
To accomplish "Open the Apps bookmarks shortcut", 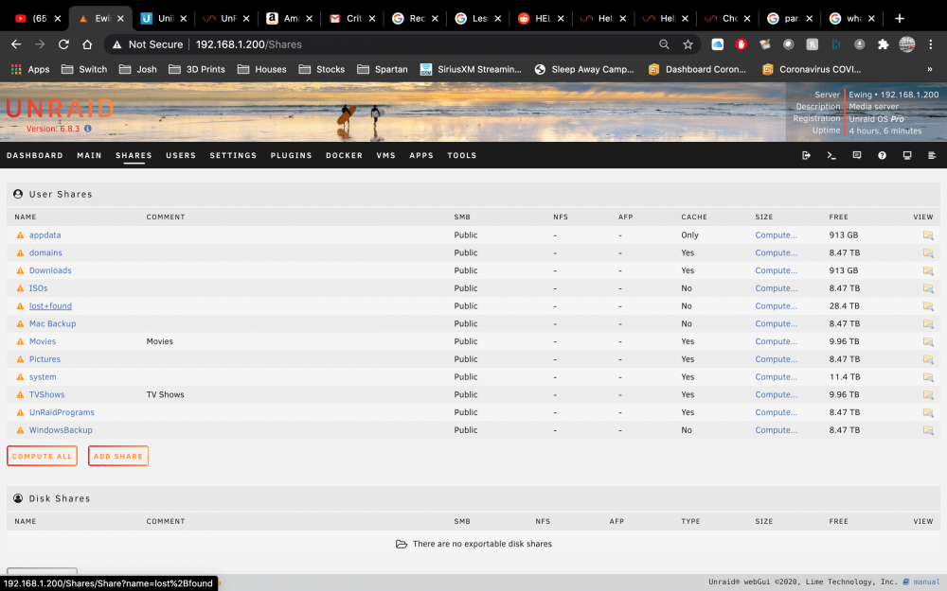I will tap(30, 69).
